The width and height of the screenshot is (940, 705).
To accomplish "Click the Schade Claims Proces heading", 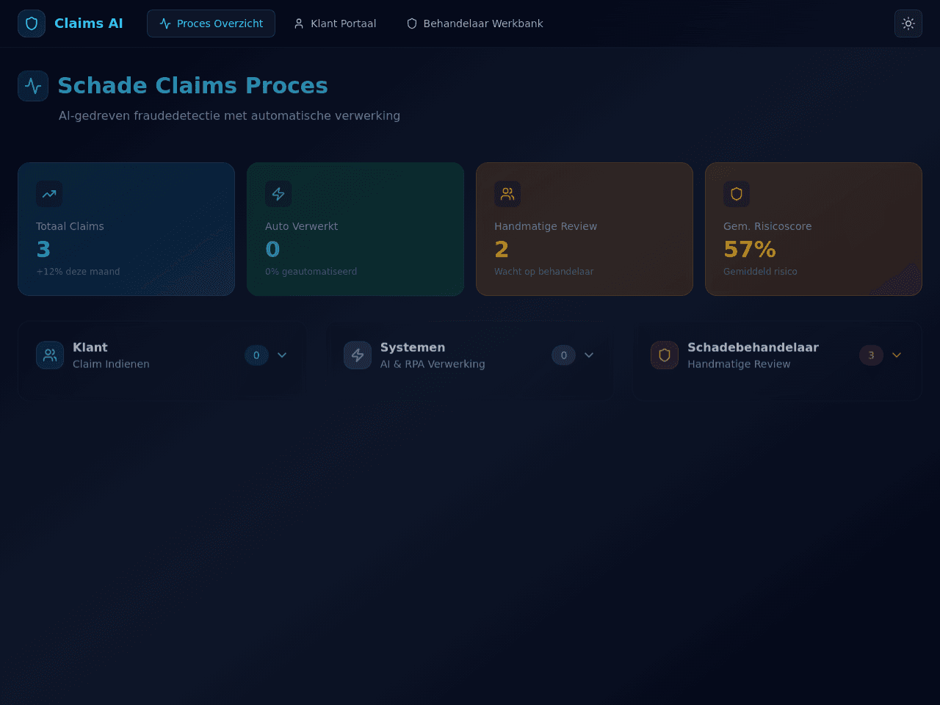I will click(x=192, y=86).
